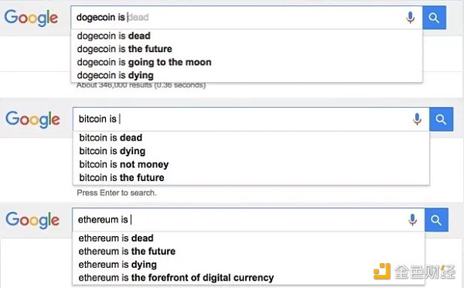This screenshot has width=464, height=288.
Task: Focus the 'bitcoin is' search input
Action: tap(241, 119)
